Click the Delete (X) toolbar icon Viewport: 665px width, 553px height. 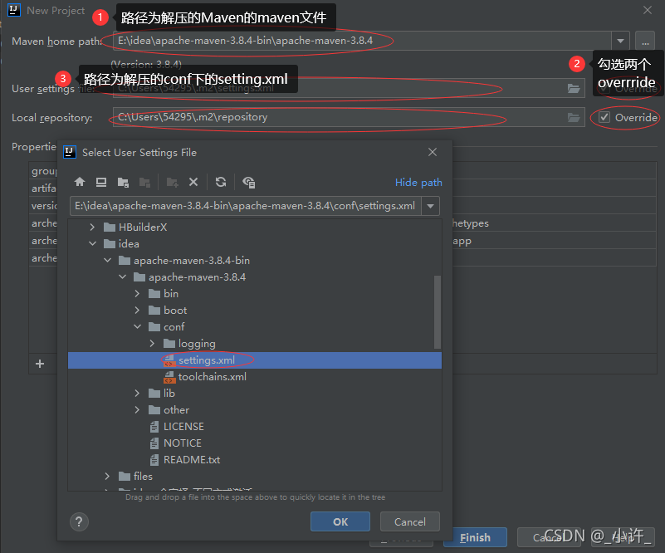(193, 183)
